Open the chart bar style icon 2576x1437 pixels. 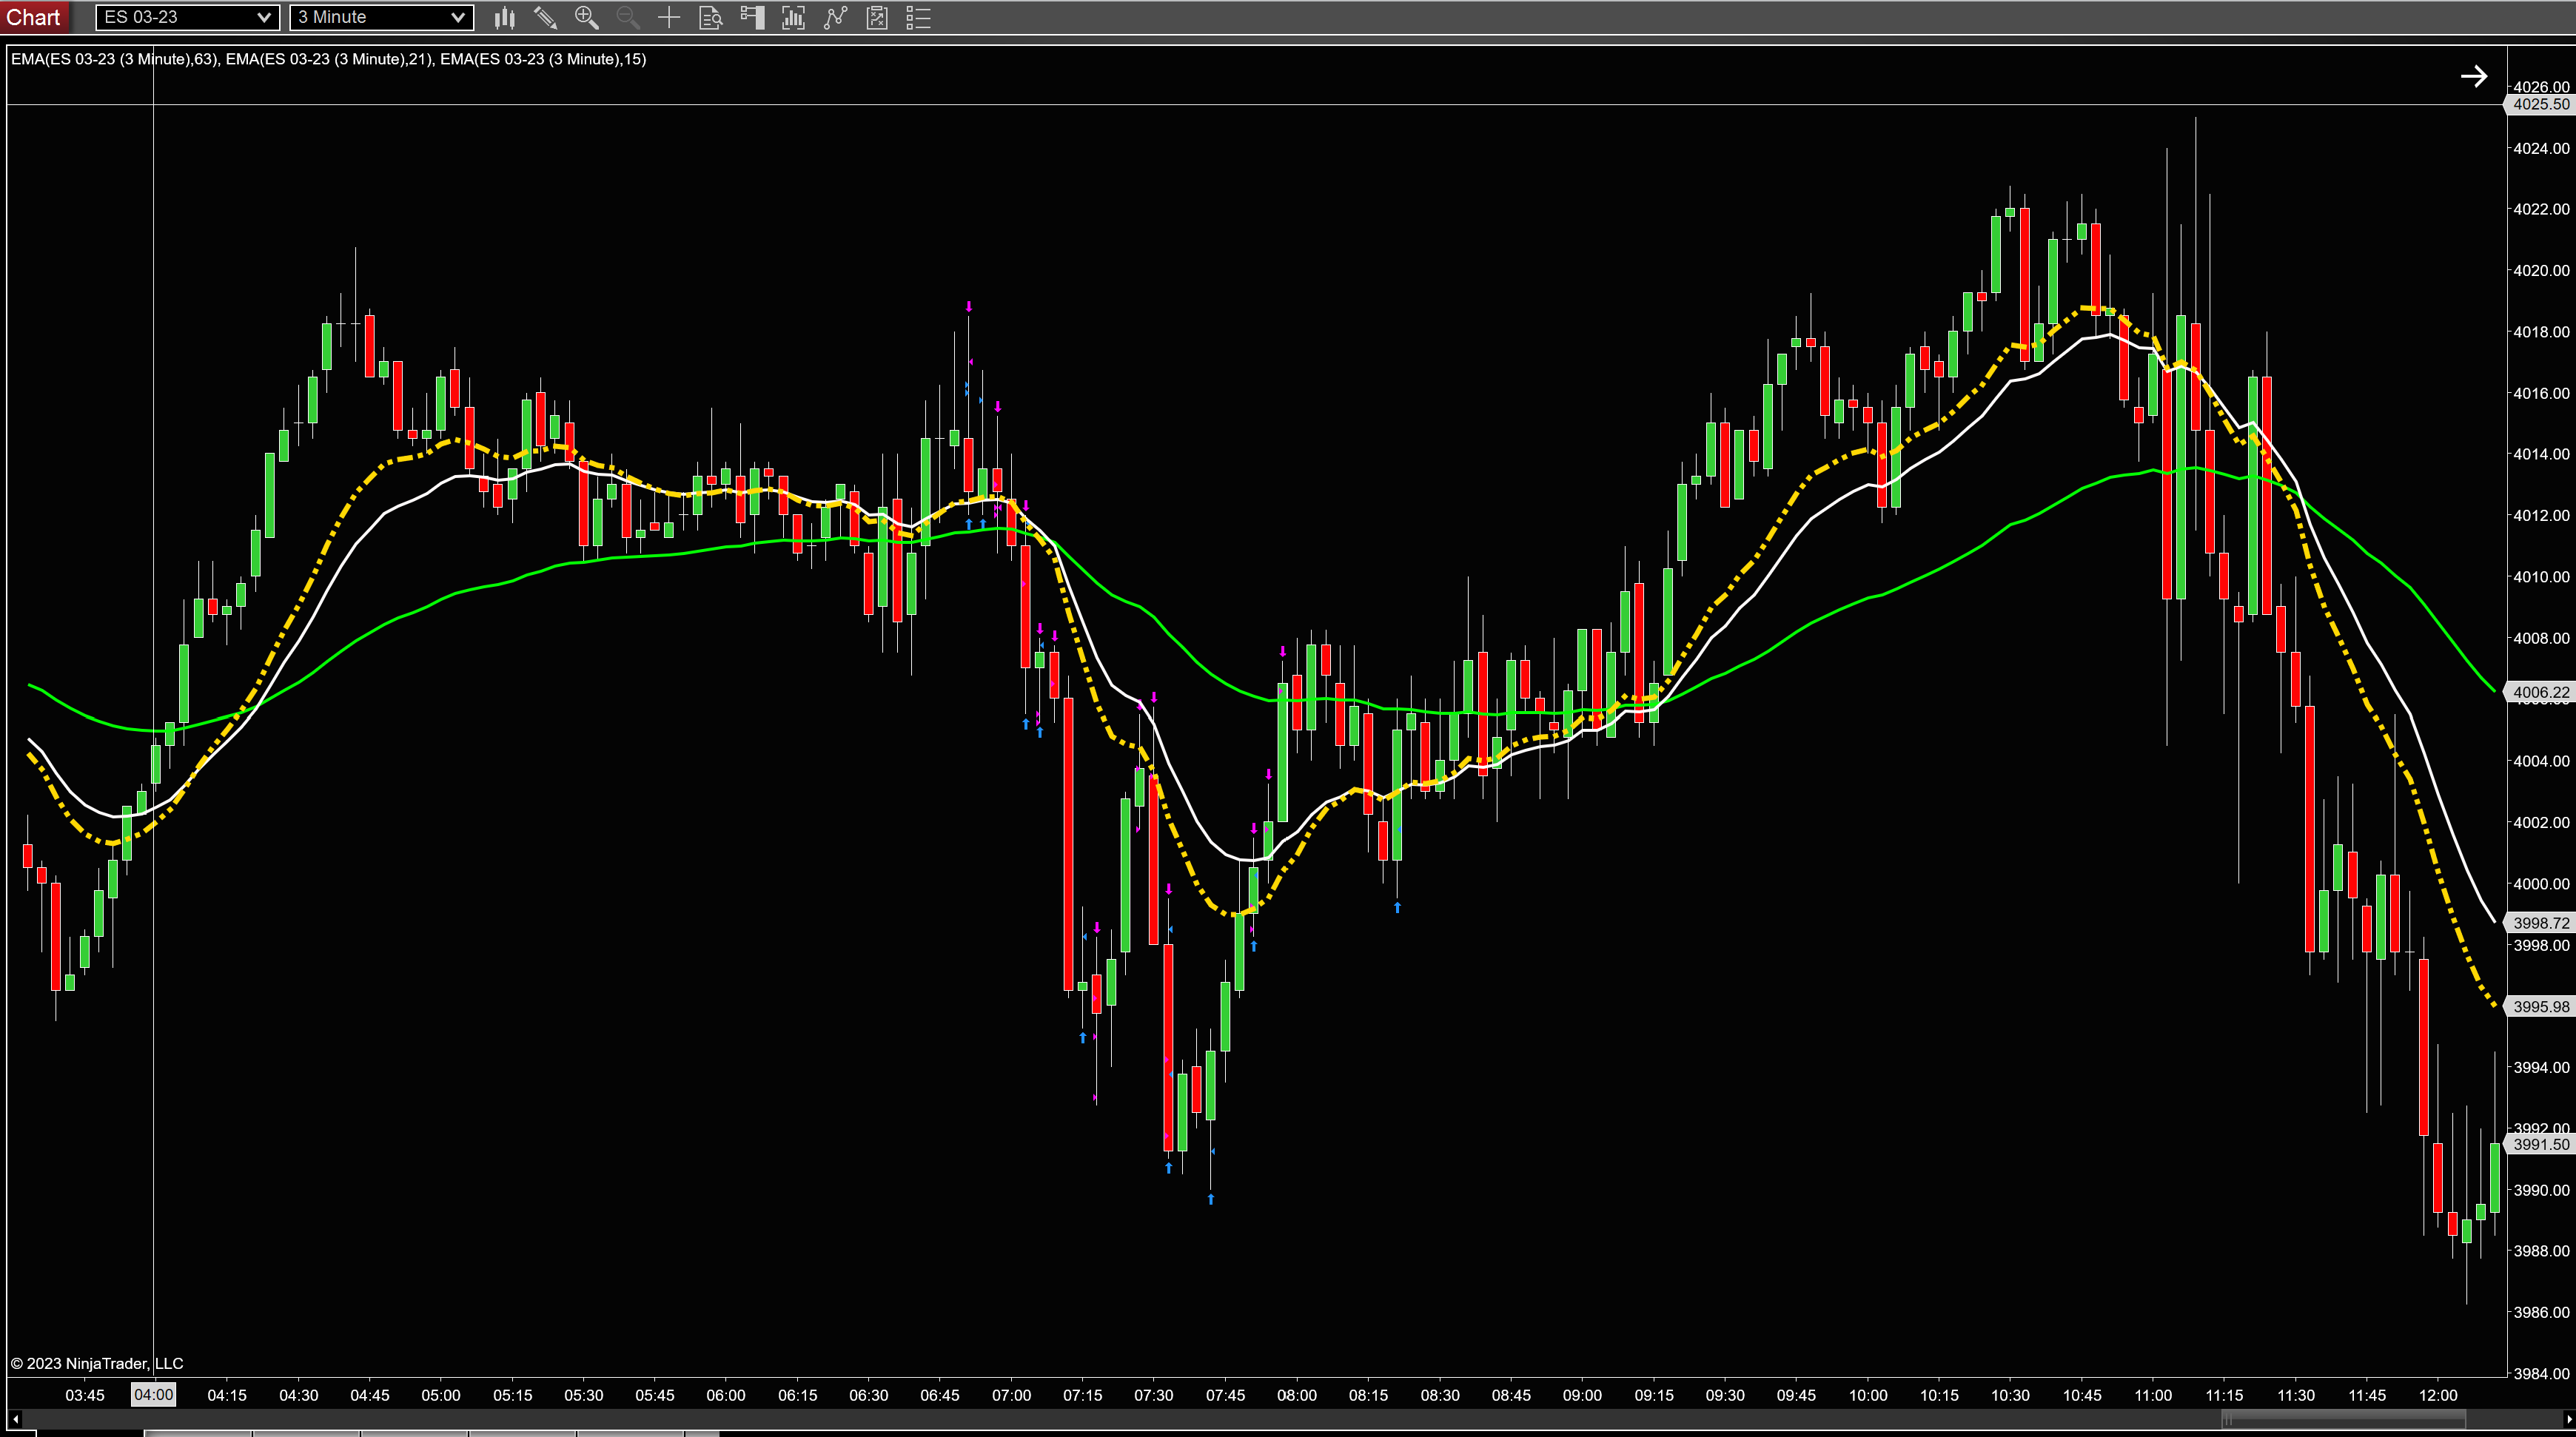click(504, 17)
